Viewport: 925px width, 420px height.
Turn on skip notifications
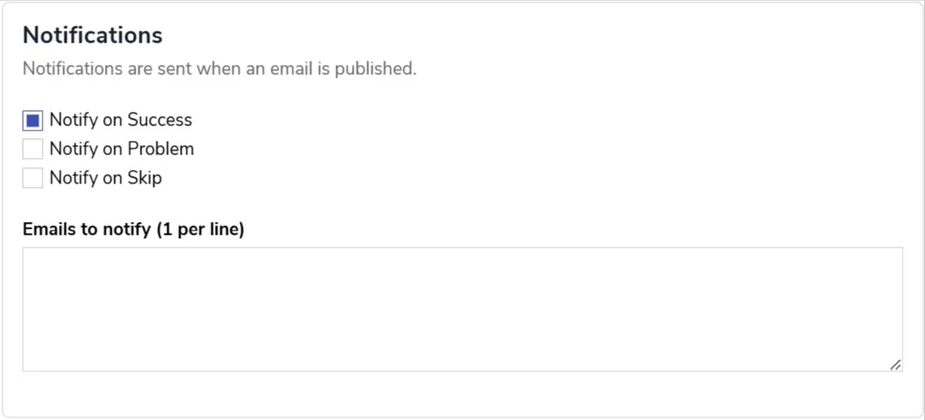pos(32,178)
